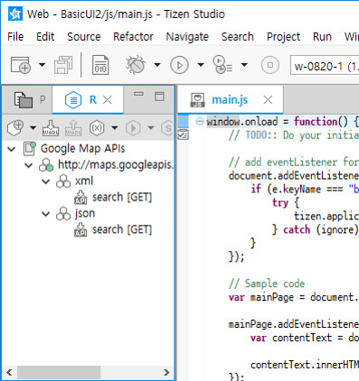Click the TODO task marker in editor margin
Viewport: 359px width, 381px height.
[x=183, y=135]
